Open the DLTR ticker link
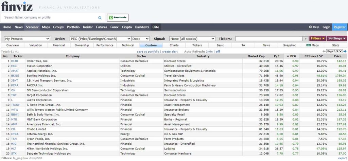348x161 pixels. [x=15, y=61]
